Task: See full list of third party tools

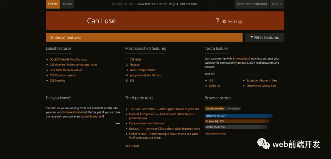Action: (x=132, y=146)
